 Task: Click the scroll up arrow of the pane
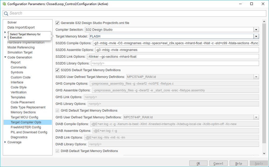(264, 22)
